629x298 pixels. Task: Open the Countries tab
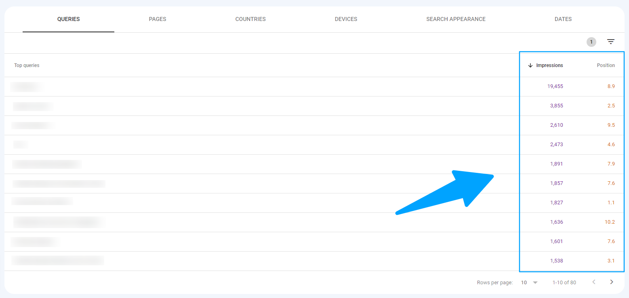pyautogui.click(x=250, y=19)
